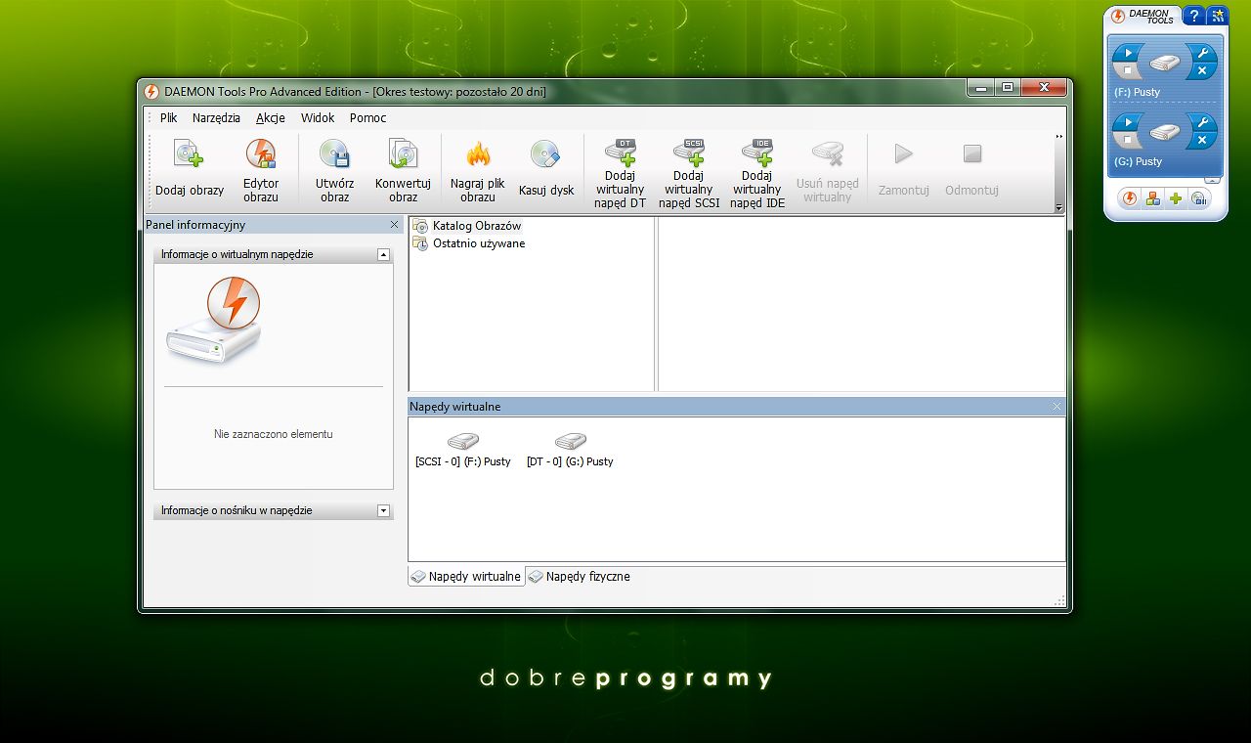Add a virtual IDE drive
This screenshot has width=1251, height=743.
757,172
